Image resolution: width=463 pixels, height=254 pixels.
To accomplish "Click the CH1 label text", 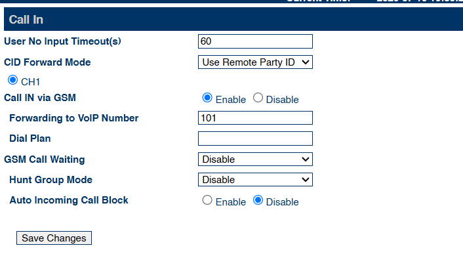I will pyautogui.click(x=30, y=82).
